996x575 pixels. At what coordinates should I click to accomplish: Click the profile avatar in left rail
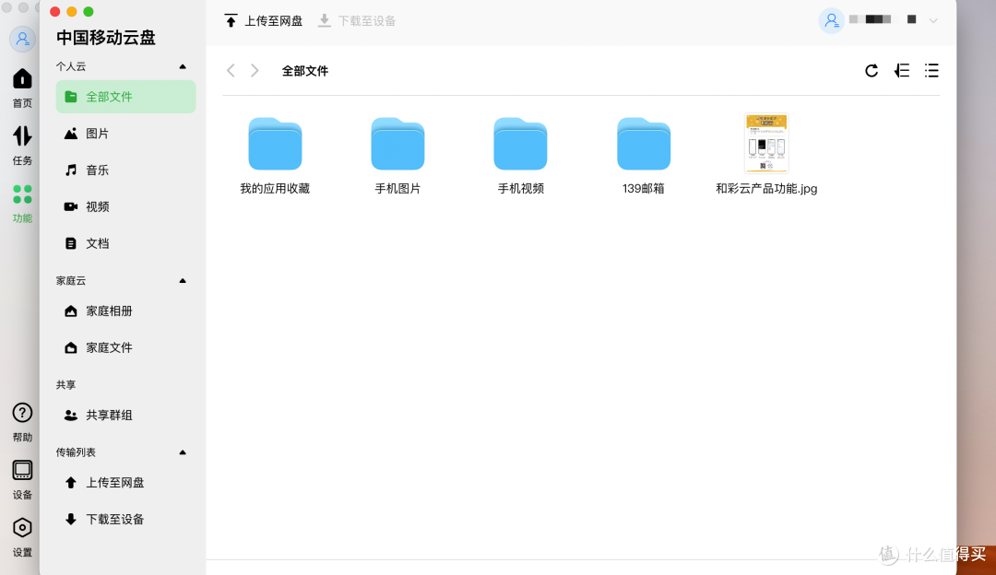pos(22,40)
